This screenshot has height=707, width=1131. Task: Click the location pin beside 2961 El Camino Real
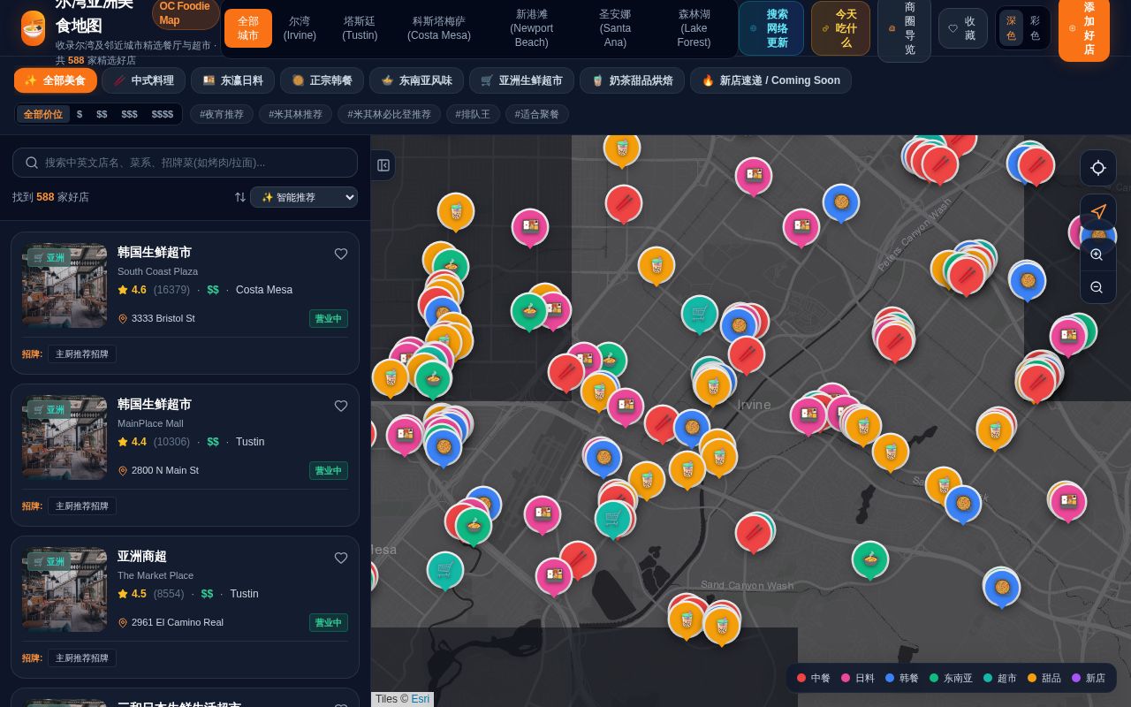tap(123, 622)
